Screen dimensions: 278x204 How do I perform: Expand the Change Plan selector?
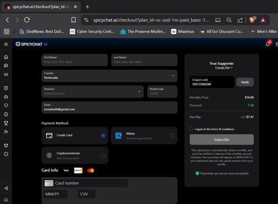click(224, 68)
